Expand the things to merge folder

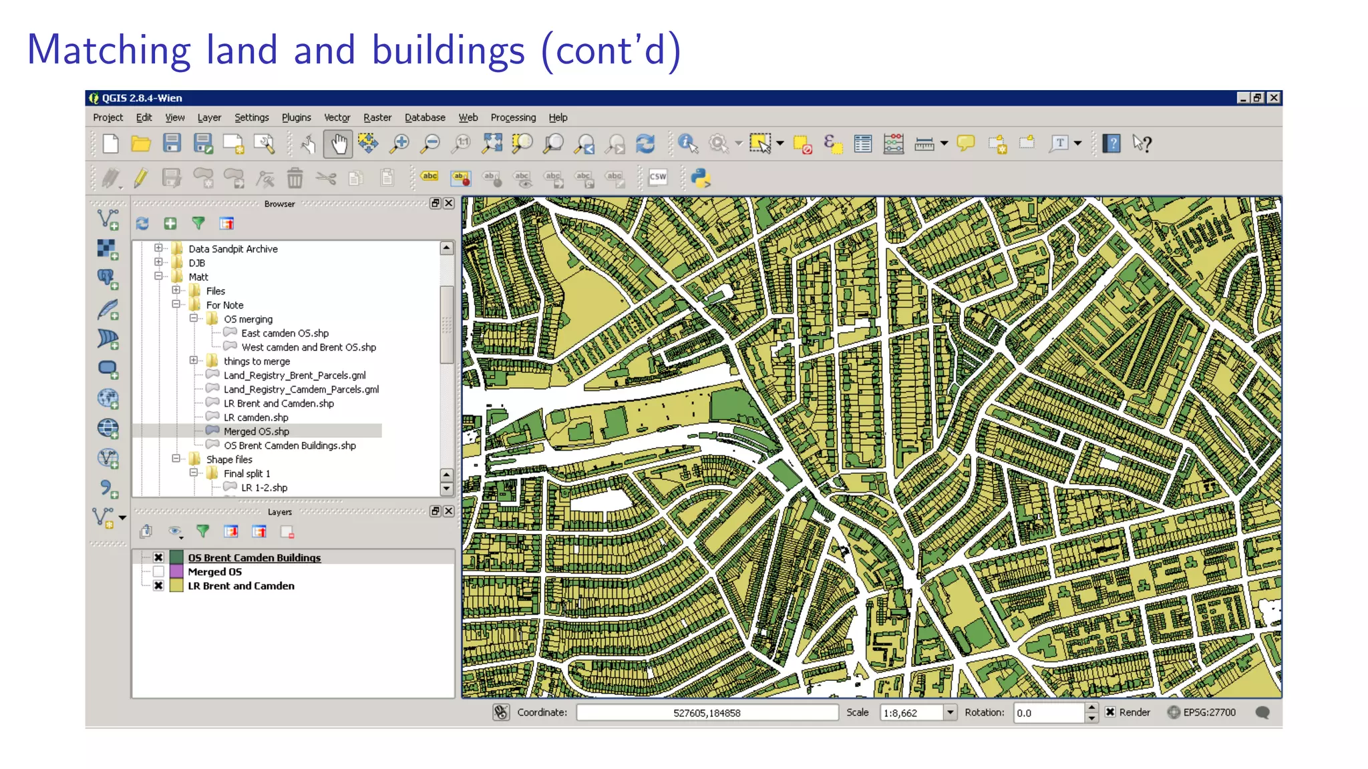coord(194,360)
